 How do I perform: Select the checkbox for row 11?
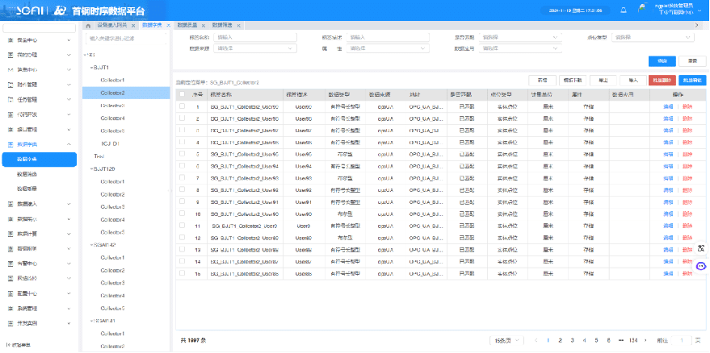(183, 226)
